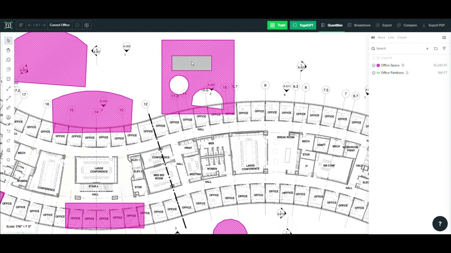This screenshot has width=451, height=253.
Task: Select the subtract area tool
Action: tap(8, 69)
